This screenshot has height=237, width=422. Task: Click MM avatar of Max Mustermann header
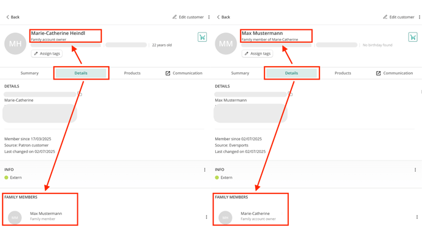pos(226,43)
